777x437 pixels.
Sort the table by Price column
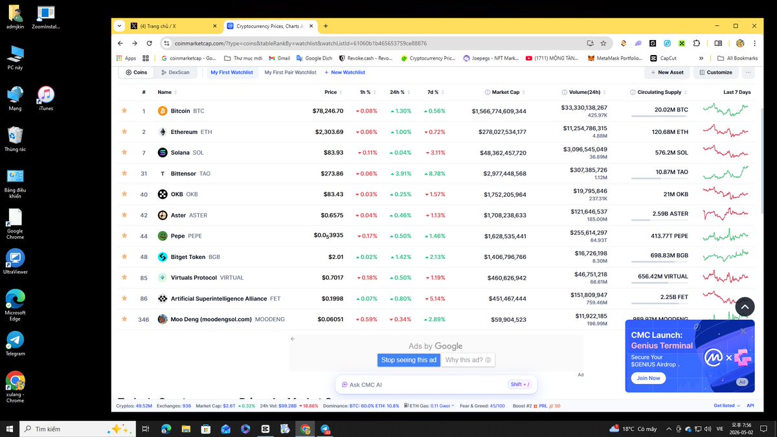[x=333, y=92]
